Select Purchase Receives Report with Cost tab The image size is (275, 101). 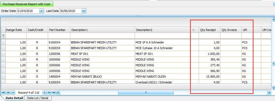pyautogui.click(x=26, y=4)
